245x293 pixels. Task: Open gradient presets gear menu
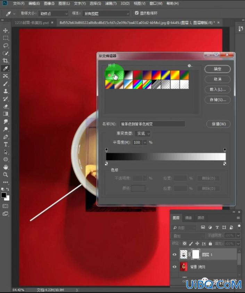(190, 65)
